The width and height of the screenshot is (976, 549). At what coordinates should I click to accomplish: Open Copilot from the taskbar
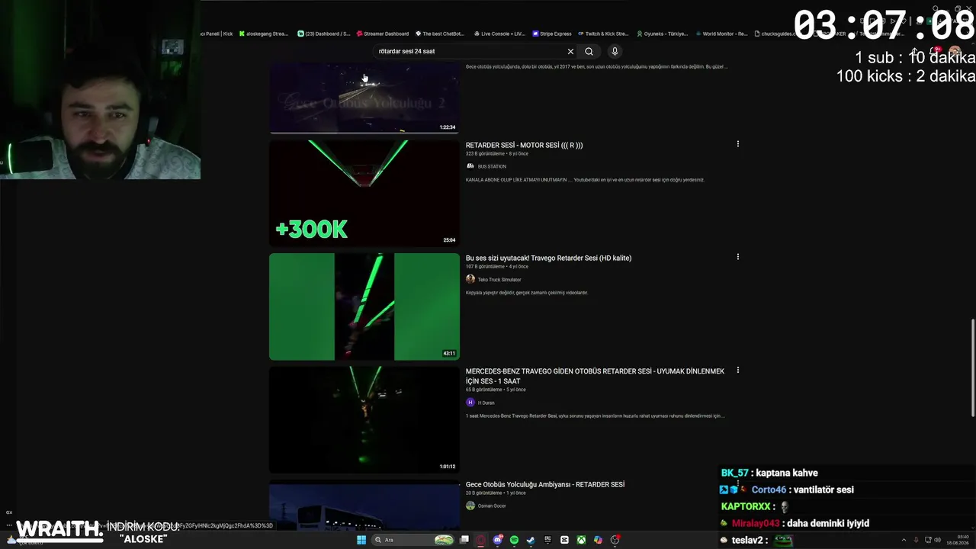pyautogui.click(x=598, y=540)
